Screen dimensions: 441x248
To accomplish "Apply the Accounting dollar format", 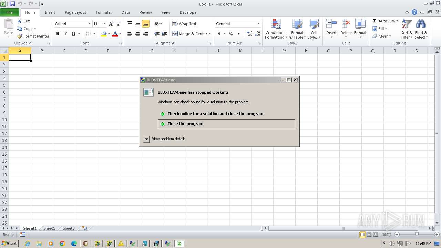I will pyautogui.click(x=219, y=34).
